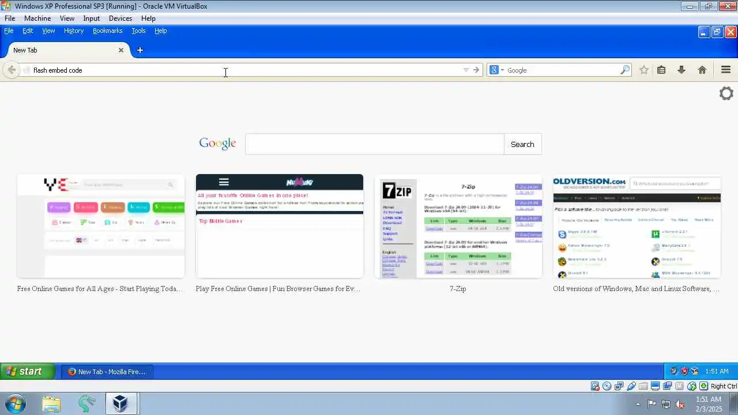Click VirtualBox host taskbar icon
The height and width of the screenshot is (415, 738).
121,403
